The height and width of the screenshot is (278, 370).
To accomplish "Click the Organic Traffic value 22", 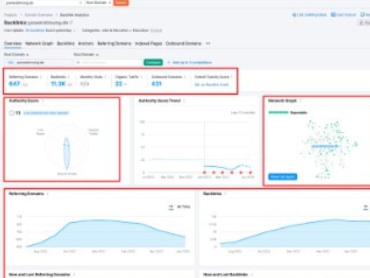I will (x=118, y=84).
